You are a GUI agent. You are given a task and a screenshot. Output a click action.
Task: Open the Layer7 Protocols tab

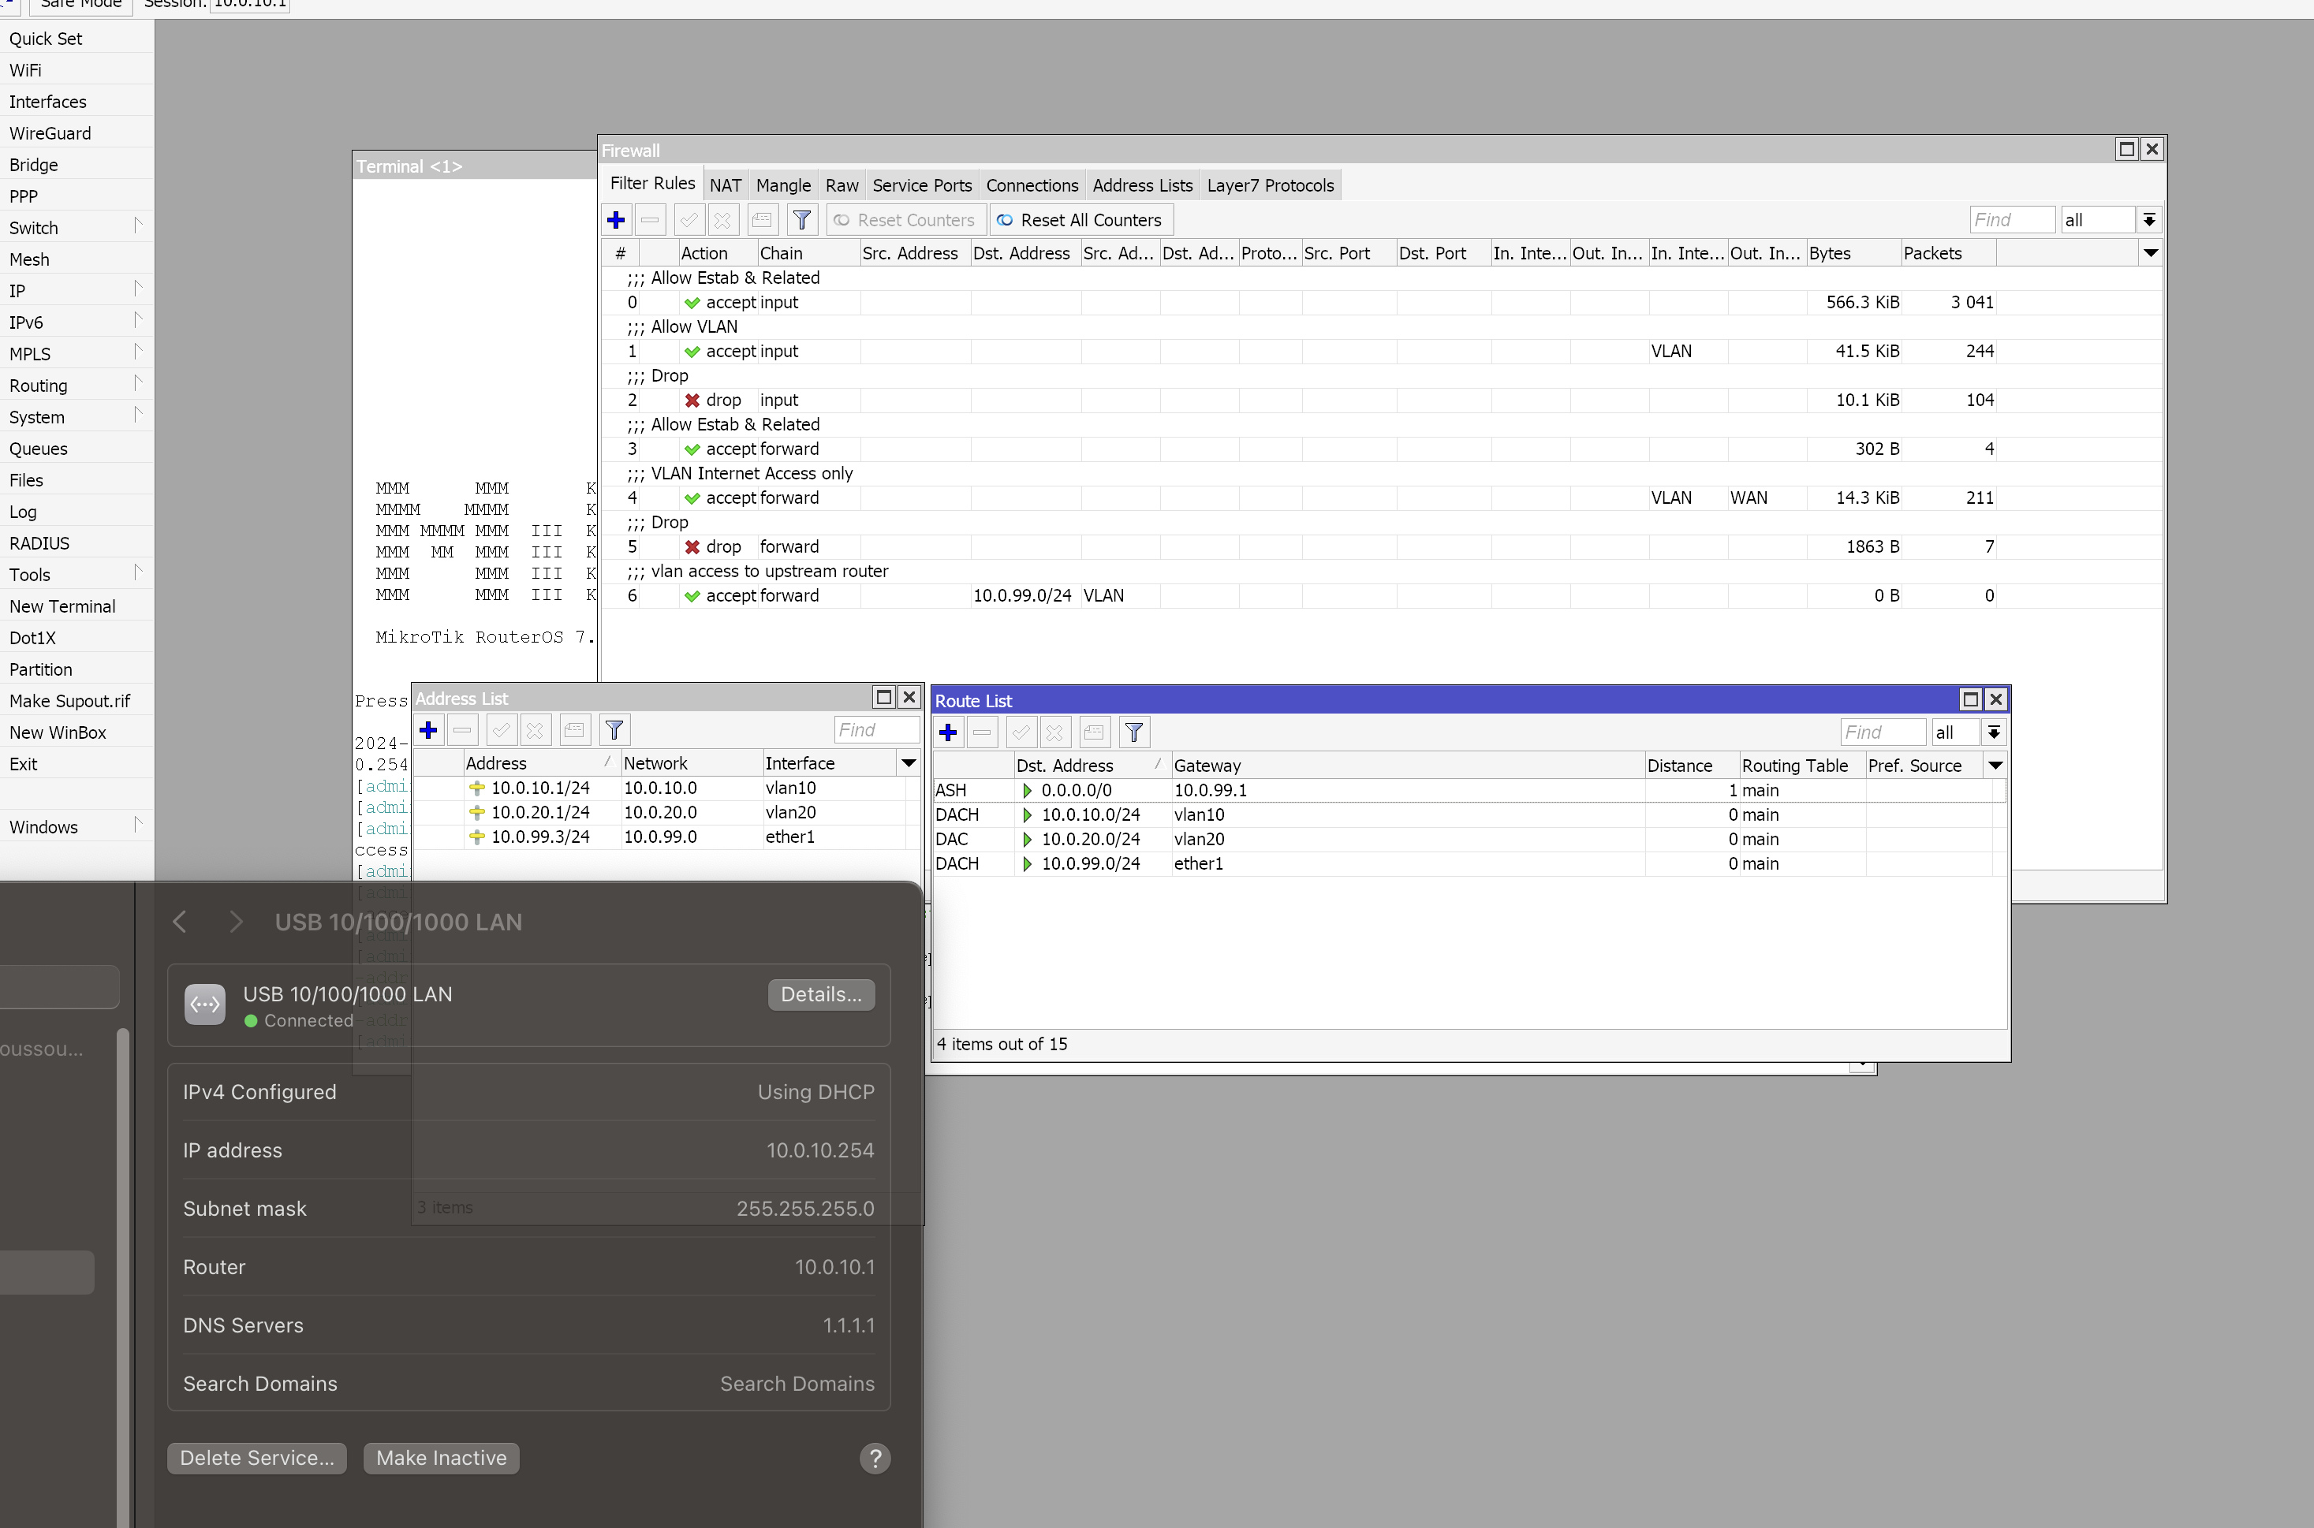1270,185
